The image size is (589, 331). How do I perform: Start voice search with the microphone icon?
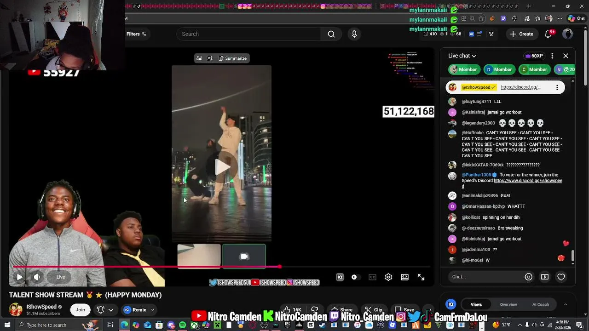[354, 34]
